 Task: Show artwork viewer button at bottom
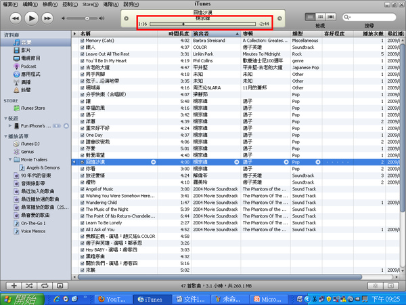[60, 286]
